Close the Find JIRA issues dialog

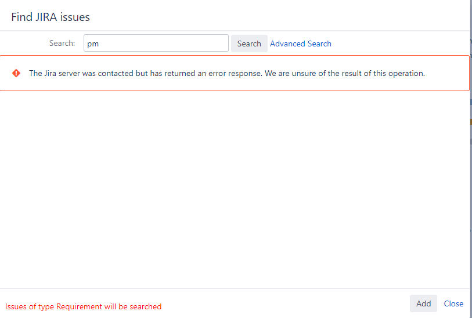click(453, 303)
